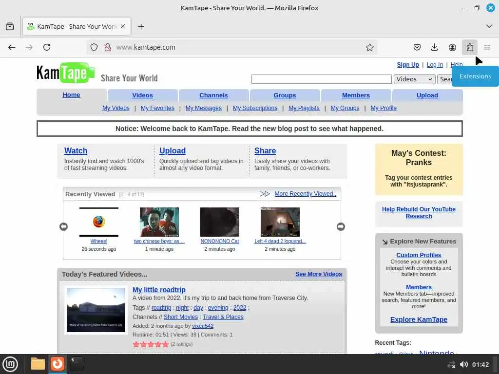Open My Videos submenu link
499x374 pixels.
(x=116, y=108)
